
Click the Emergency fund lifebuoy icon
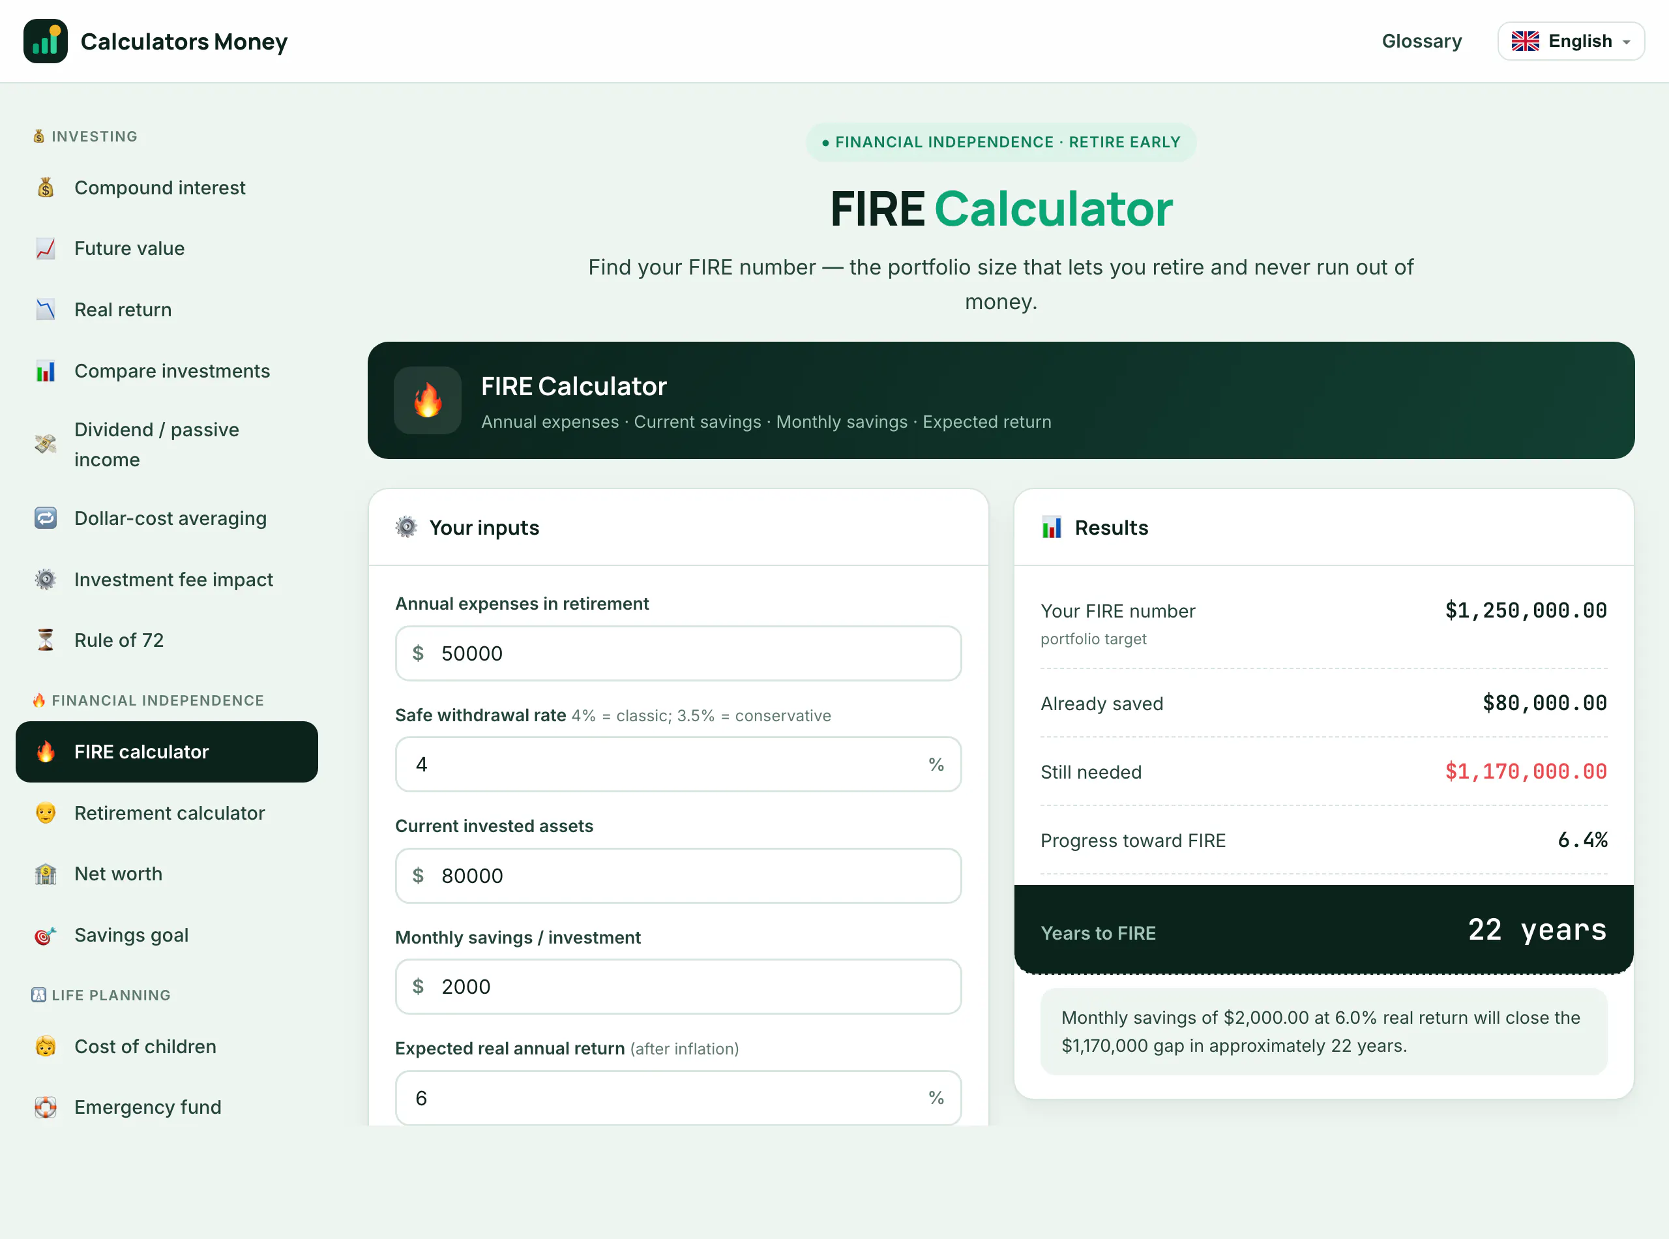46,1108
